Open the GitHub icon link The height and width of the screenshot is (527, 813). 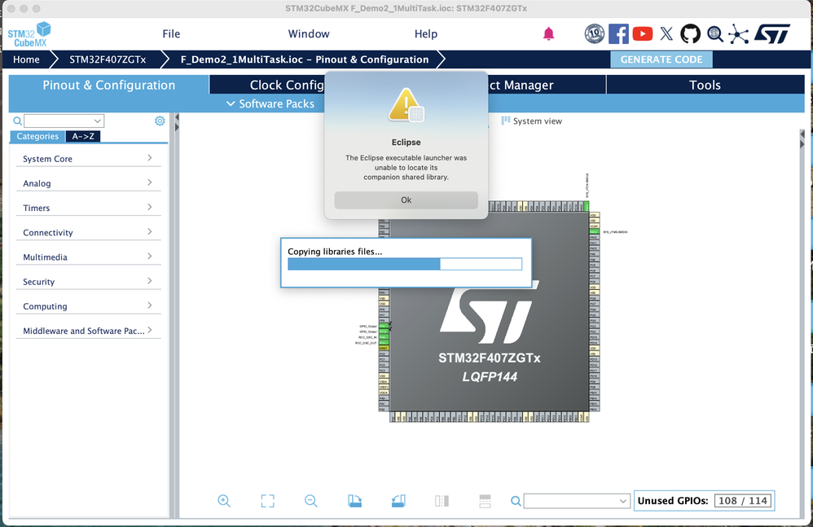690,34
